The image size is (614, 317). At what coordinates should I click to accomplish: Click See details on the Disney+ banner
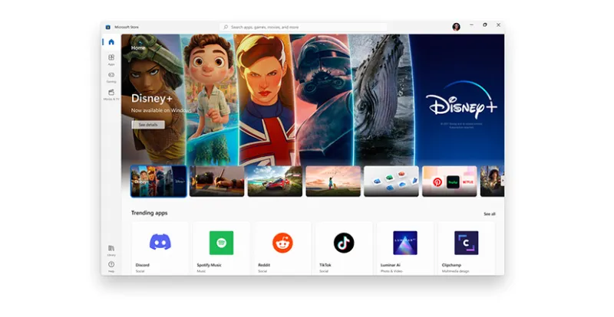click(148, 125)
